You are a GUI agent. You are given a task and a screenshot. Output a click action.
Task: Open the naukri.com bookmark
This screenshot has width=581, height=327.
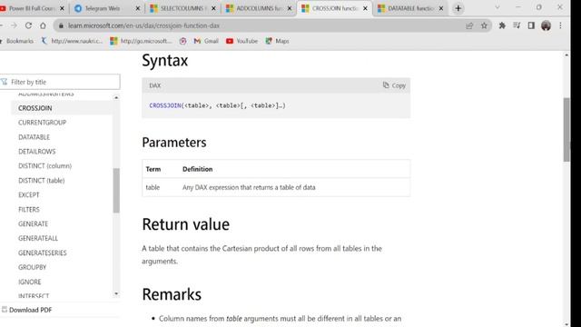tap(72, 41)
